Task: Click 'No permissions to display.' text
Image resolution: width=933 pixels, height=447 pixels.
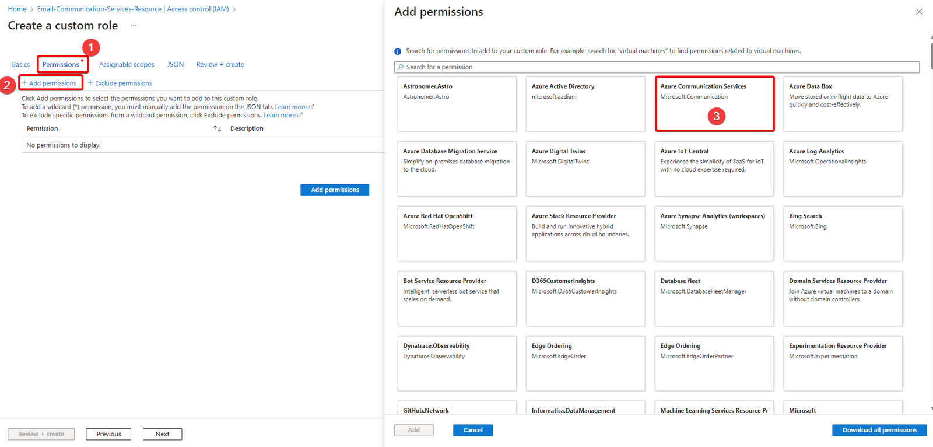Action: click(x=64, y=145)
